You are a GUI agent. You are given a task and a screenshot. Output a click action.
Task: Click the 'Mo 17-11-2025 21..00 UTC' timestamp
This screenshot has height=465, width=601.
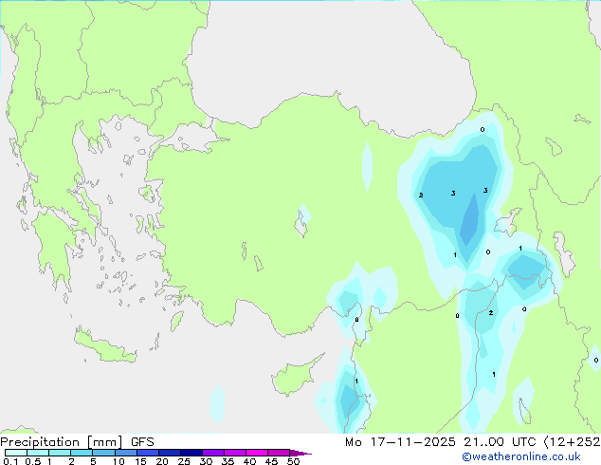(x=441, y=442)
